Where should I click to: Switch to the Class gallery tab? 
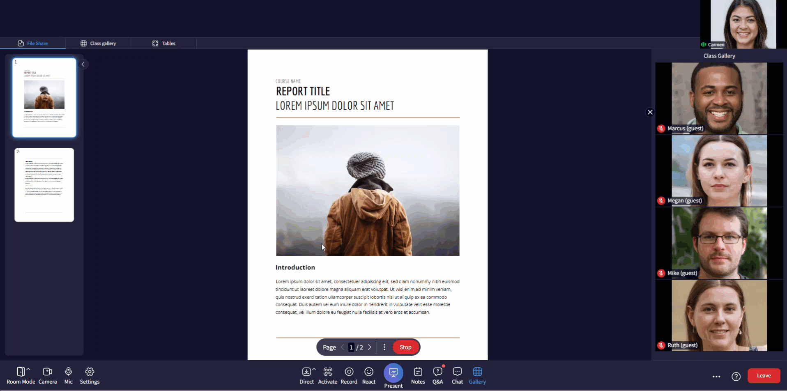[x=98, y=44]
